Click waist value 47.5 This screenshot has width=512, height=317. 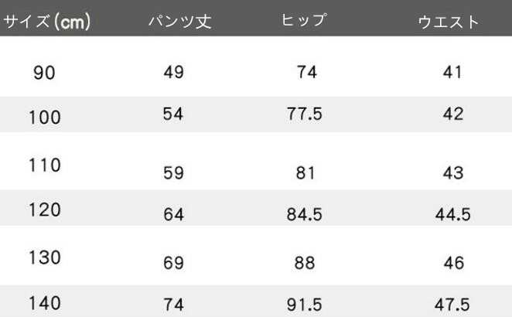click(x=452, y=305)
